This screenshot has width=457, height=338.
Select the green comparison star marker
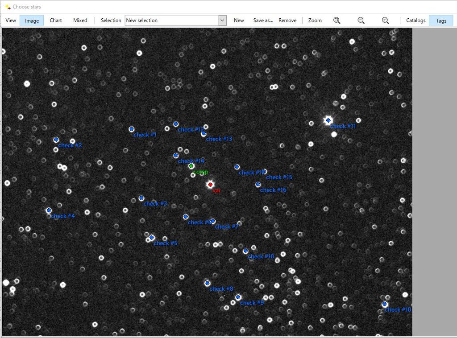pyautogui.click(x=191, y=166)
